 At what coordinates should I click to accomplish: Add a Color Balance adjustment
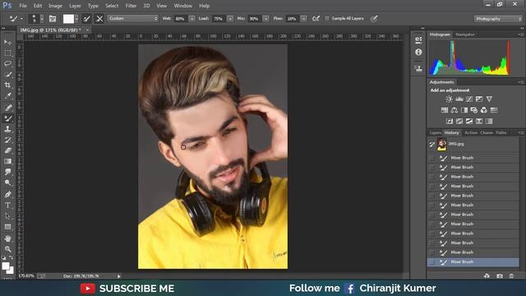[x=454, y=110]
